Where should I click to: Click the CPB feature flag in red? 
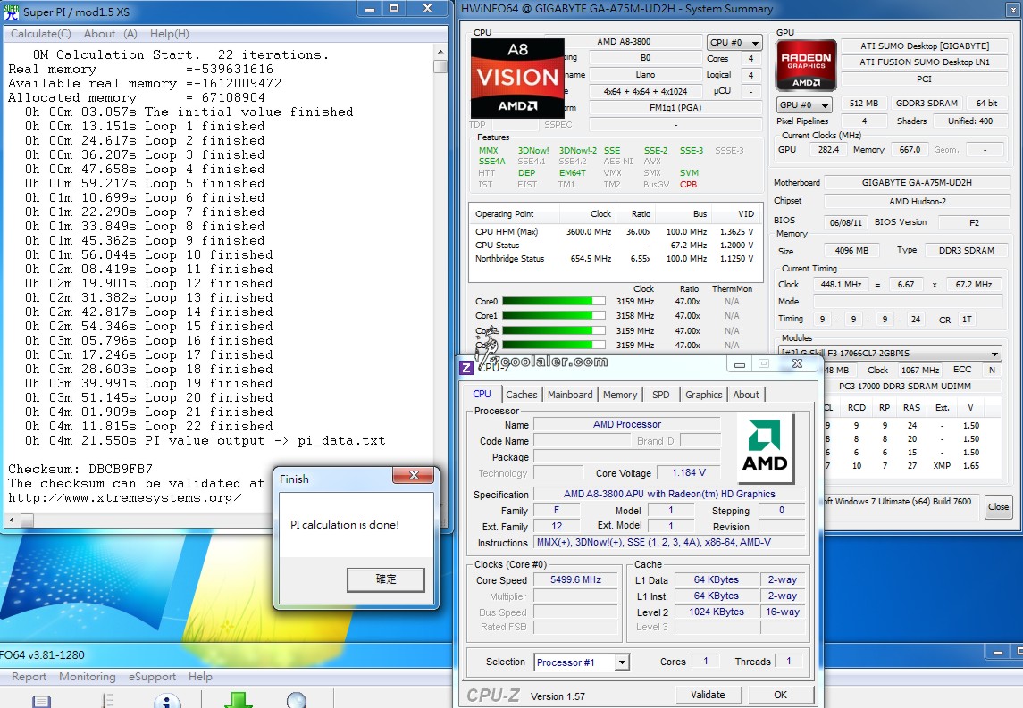(x=688, y=185)
